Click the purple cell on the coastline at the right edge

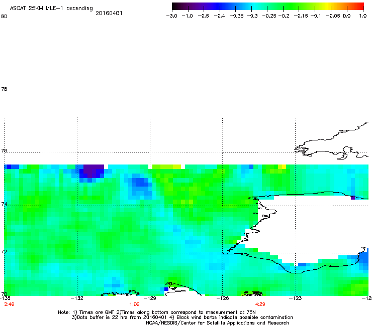[x=353, y=198]
